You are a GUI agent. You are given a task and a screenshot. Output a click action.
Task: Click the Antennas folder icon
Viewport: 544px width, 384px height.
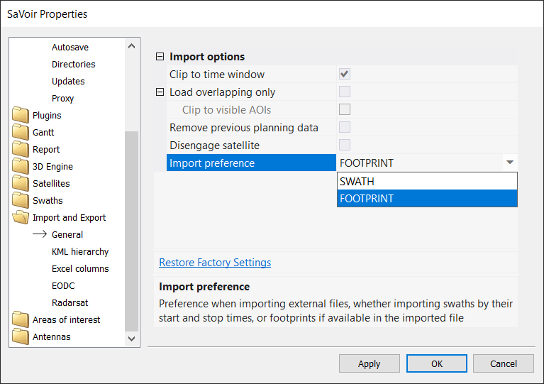[x=21, y=337]
